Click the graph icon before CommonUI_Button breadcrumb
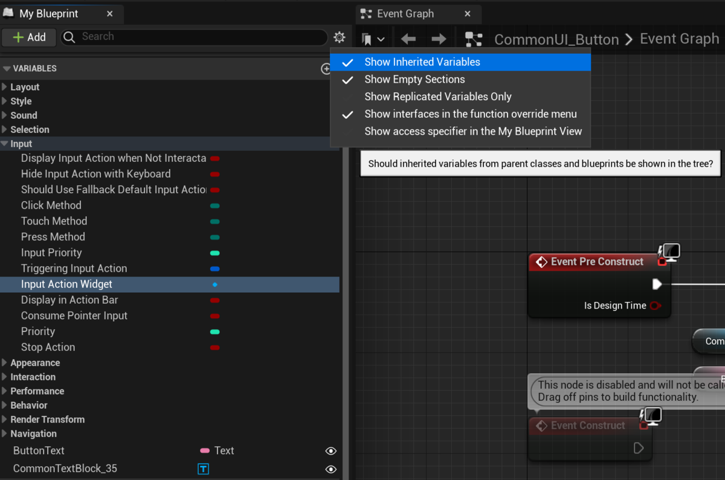The image size is (725, 480). pyautogui.click(x=474, y=38)
